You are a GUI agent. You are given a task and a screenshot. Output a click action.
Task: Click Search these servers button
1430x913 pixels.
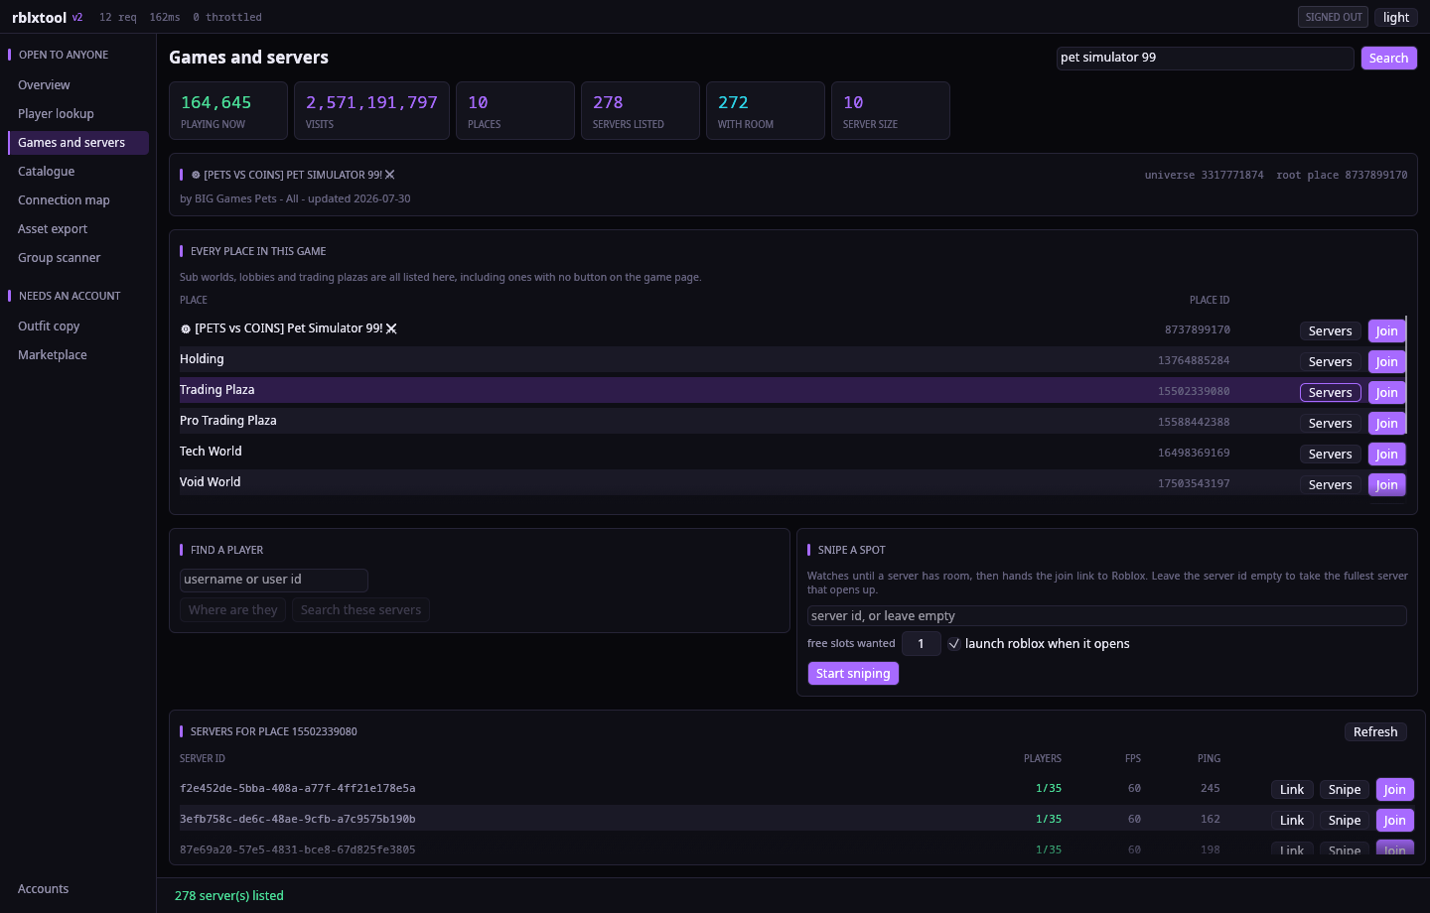coord(360,610)
